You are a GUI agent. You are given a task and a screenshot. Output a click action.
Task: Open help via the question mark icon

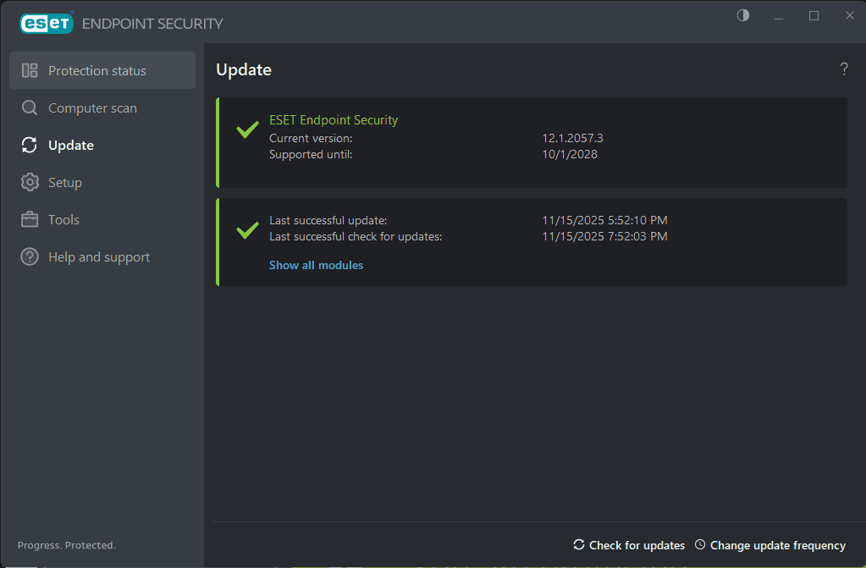pos(844,69)
